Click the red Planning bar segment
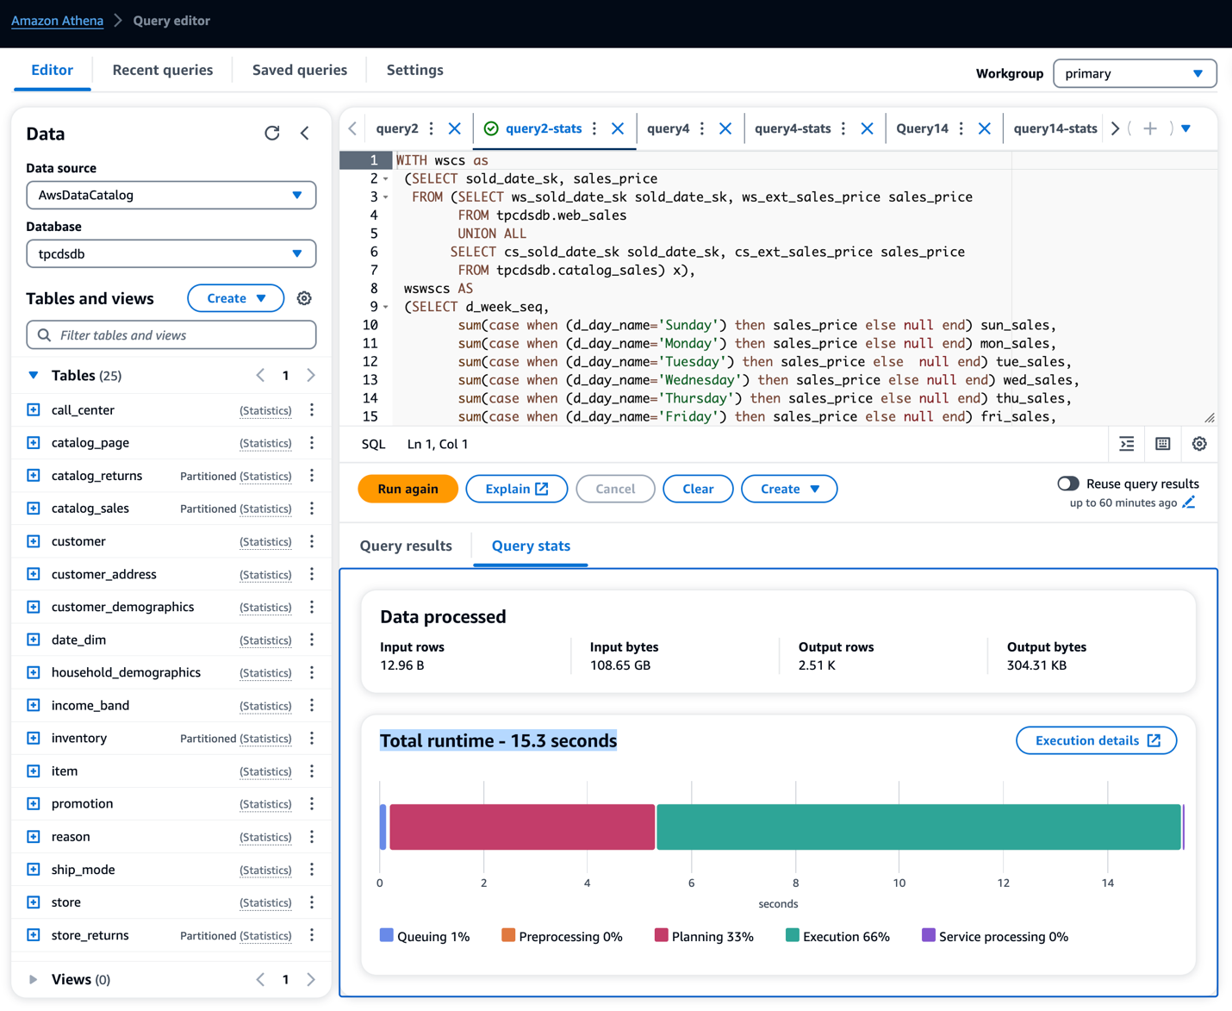Screen dimensions: 1232x1011 tap(522, 827)
